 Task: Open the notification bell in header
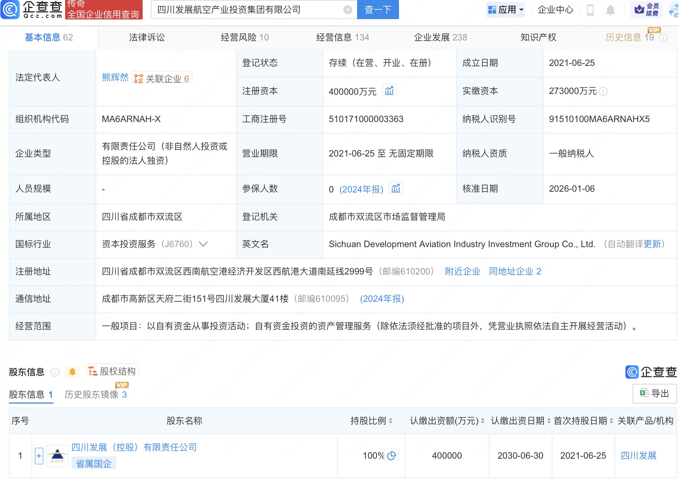[610, 10]
